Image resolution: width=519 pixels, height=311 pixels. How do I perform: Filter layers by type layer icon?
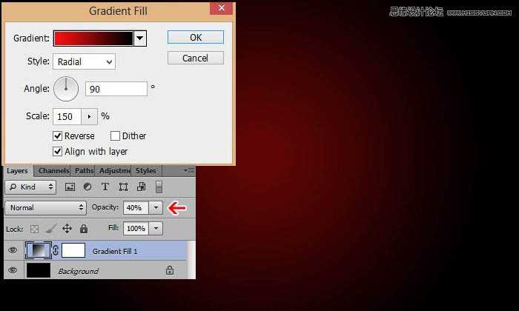coord(105,187)
